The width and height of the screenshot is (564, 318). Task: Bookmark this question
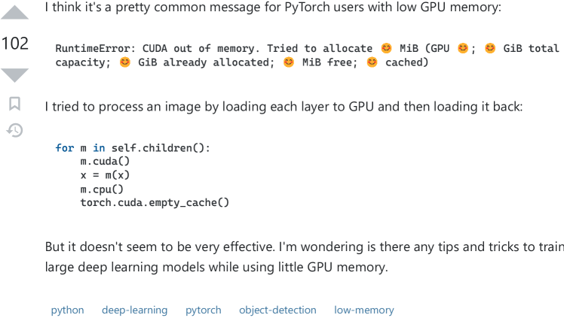15,104
